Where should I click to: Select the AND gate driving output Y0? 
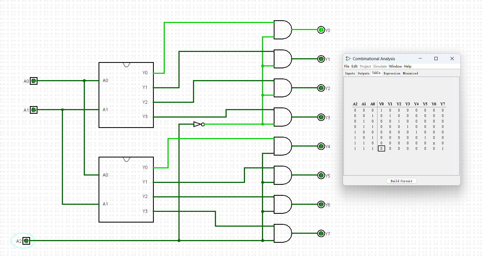pyautogui.click(x=282, y=30)
